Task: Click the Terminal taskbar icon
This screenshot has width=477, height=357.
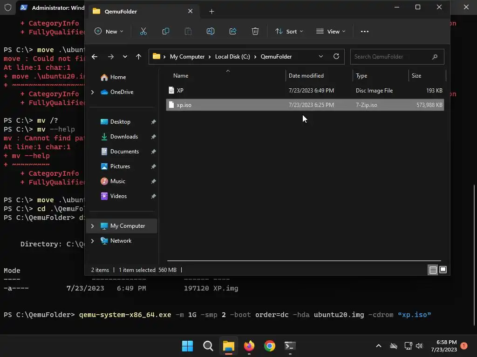Action: click(x=290, y=346)
